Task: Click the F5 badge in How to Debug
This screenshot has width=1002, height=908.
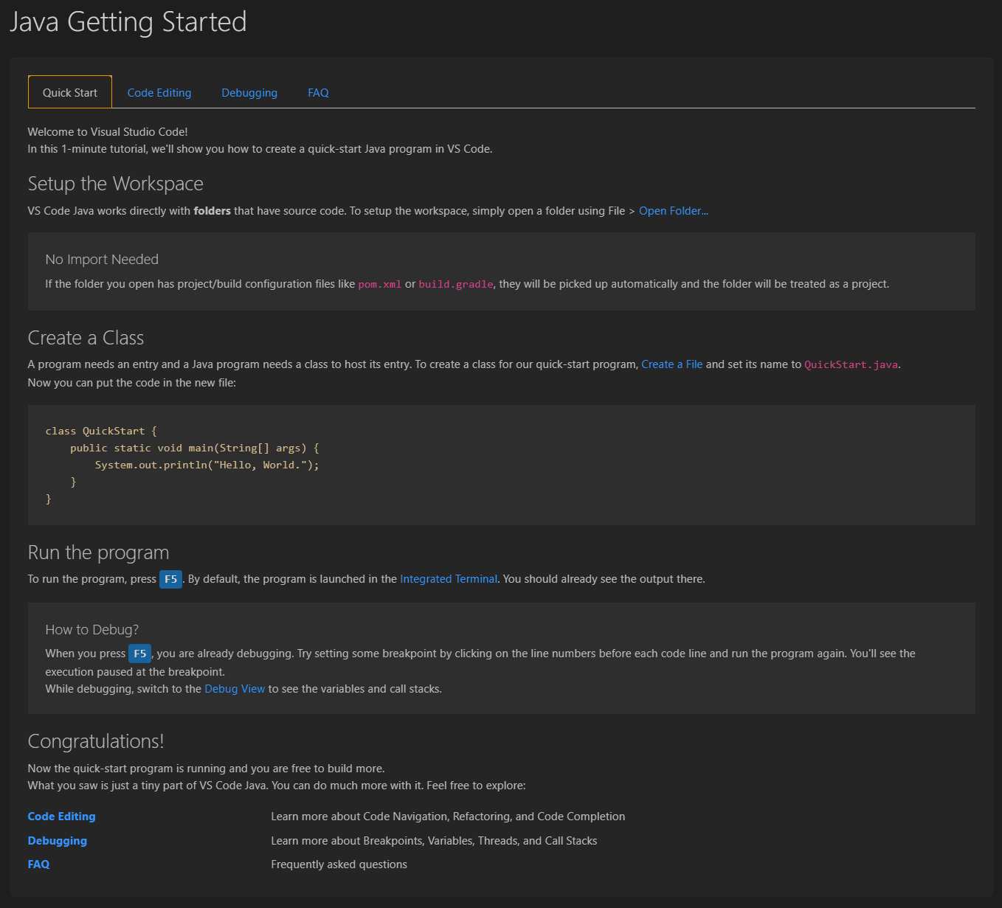Action: pyautogui.click(x=139, y=653)
